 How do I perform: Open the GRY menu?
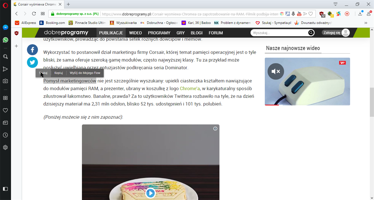(x=181, y=33)
